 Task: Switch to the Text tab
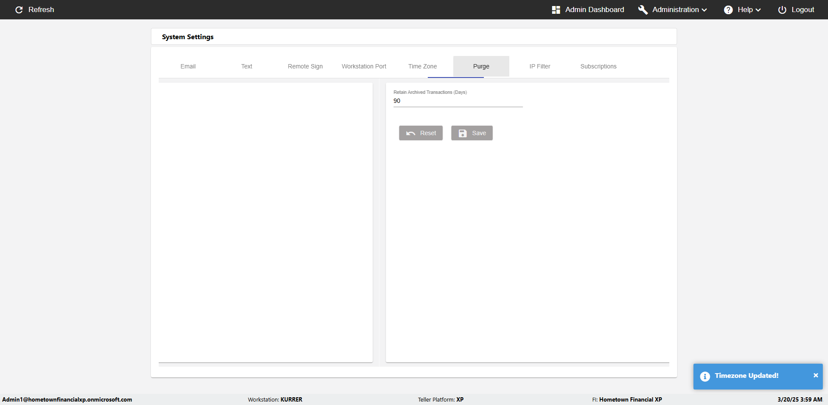tap(247, 66)
